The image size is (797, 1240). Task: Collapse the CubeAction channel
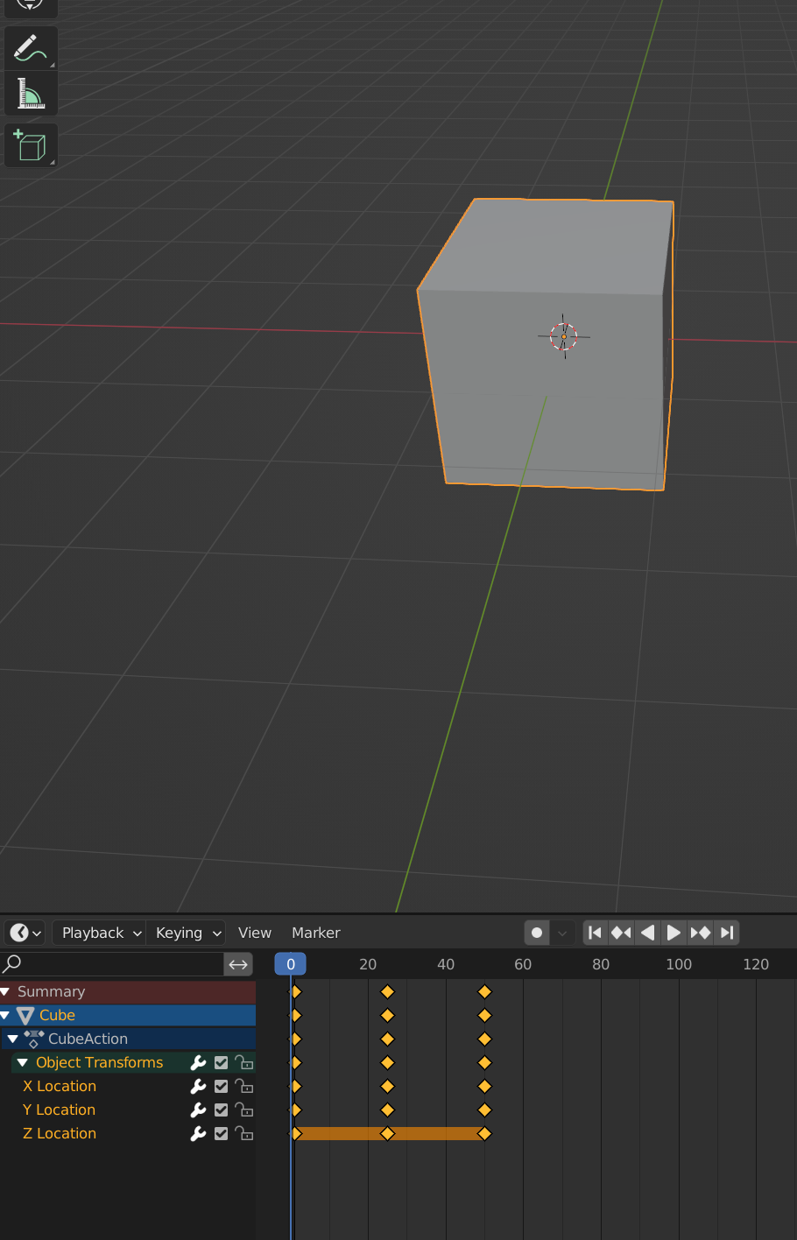click(x=12, y=1039)
